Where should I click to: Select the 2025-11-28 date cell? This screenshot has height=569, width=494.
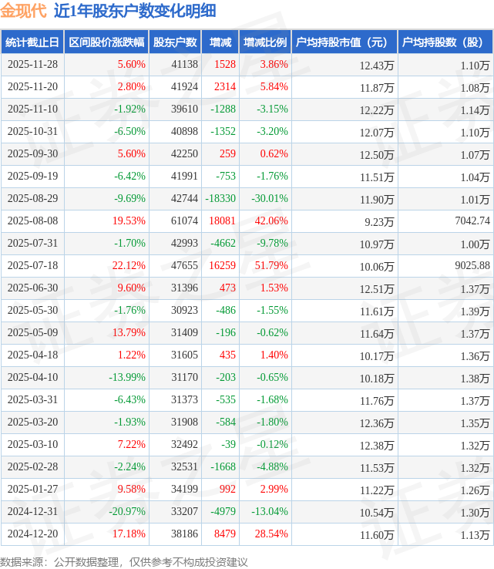pos(32,65)
